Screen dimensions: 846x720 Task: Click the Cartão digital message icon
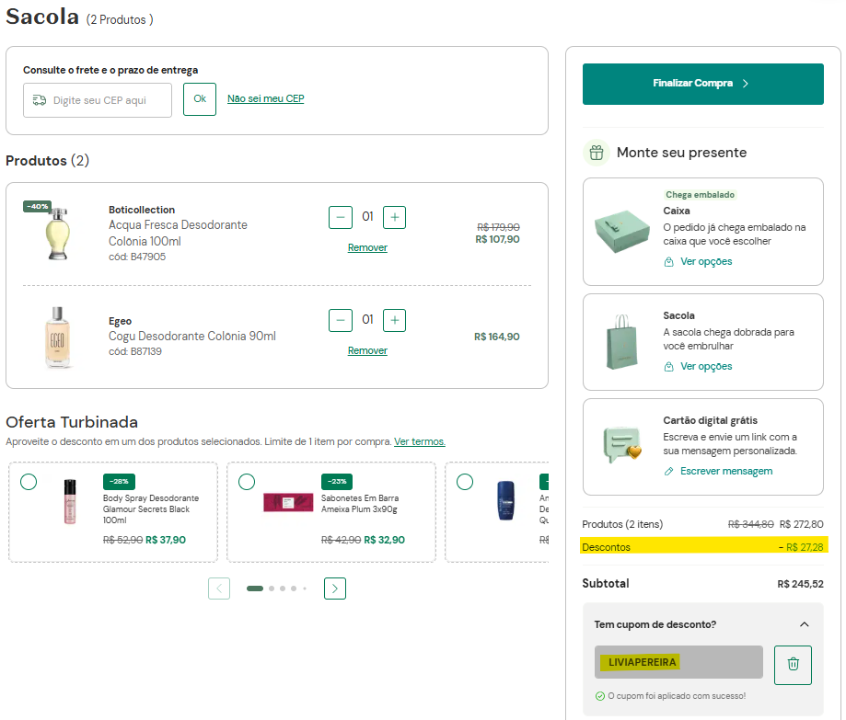[x=622, y=445]
